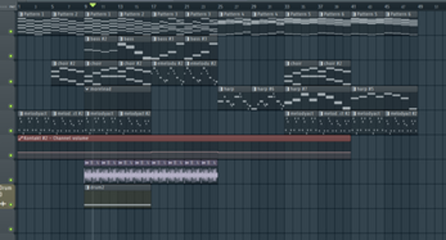Click the icon on the drum2 clip header
Image resolution: width=446 pixels, height=240 pixels.
point(87,188)
